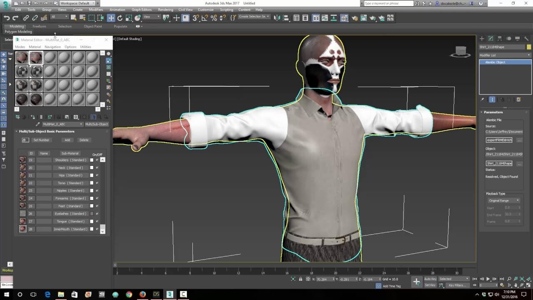
Task: Open the Render Setup icon
Action: click(x=354, y=18)
